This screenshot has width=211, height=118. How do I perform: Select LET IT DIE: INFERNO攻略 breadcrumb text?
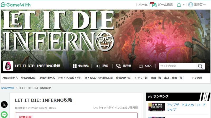35,88
